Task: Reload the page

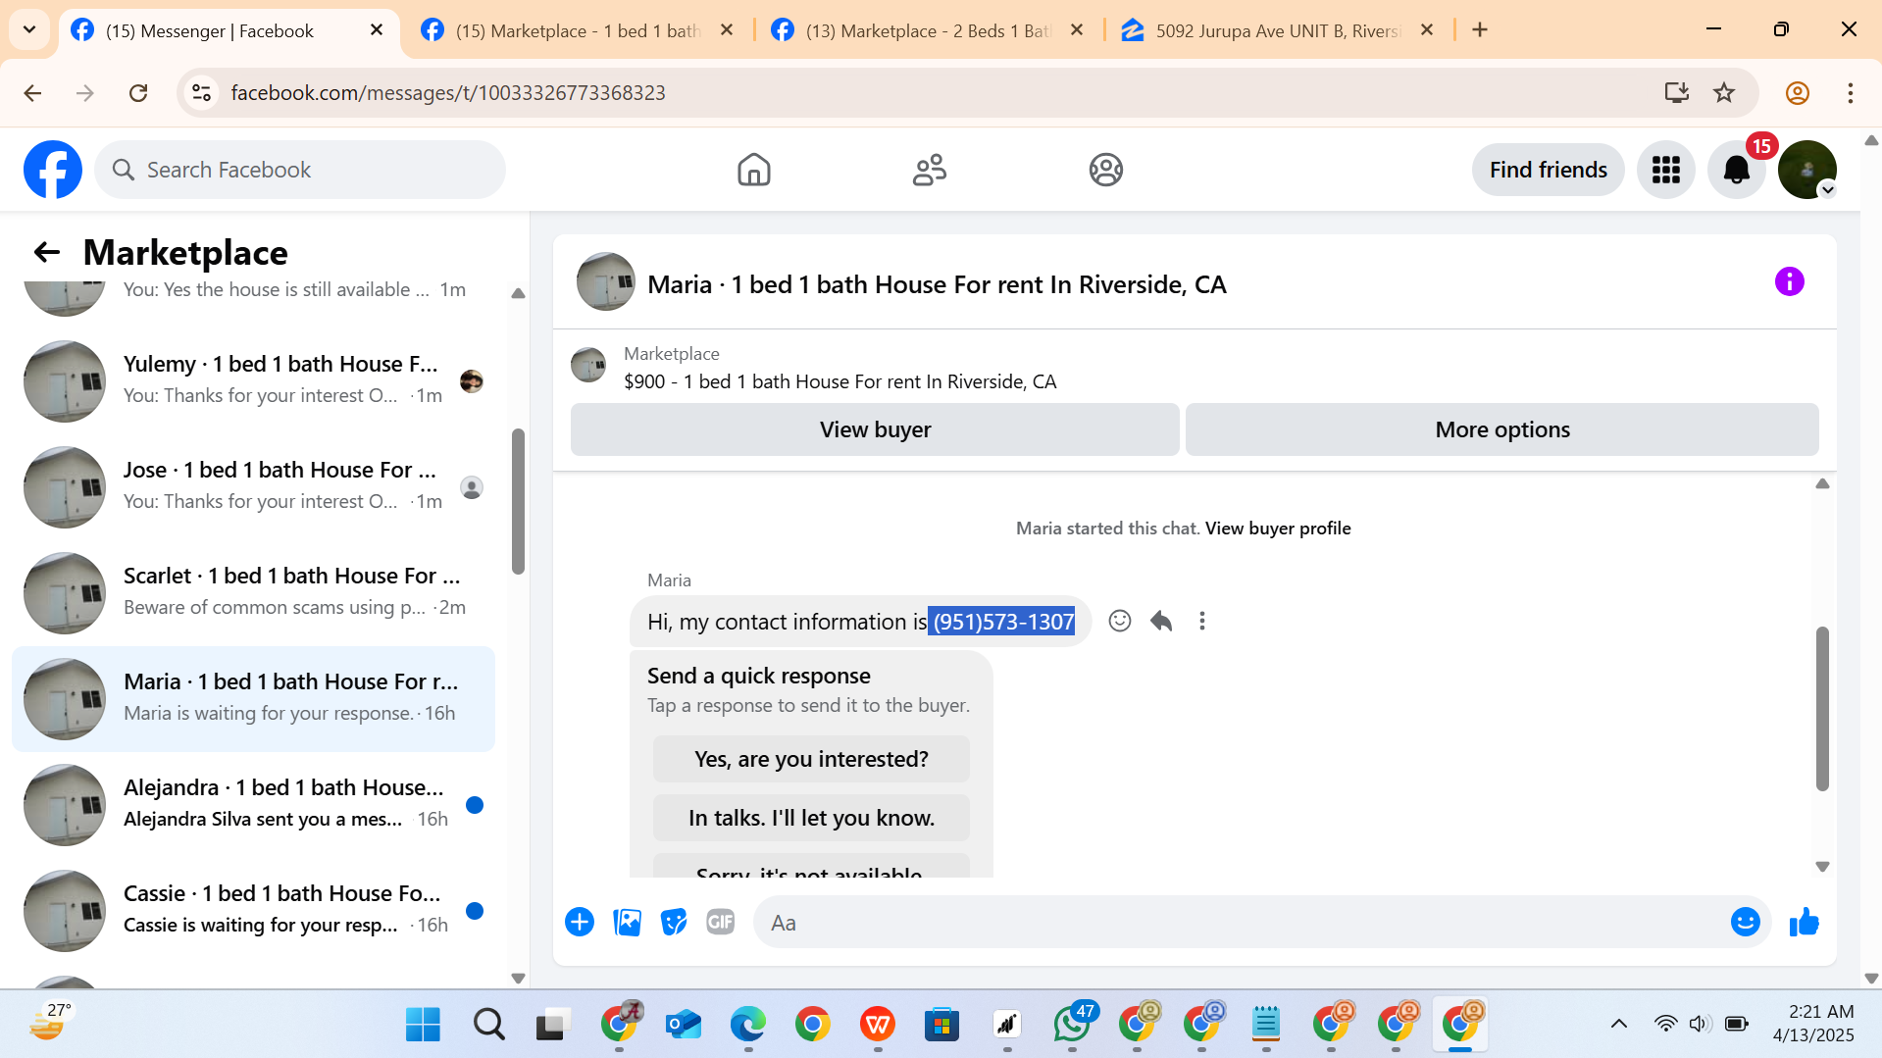Action: [138, 92]
